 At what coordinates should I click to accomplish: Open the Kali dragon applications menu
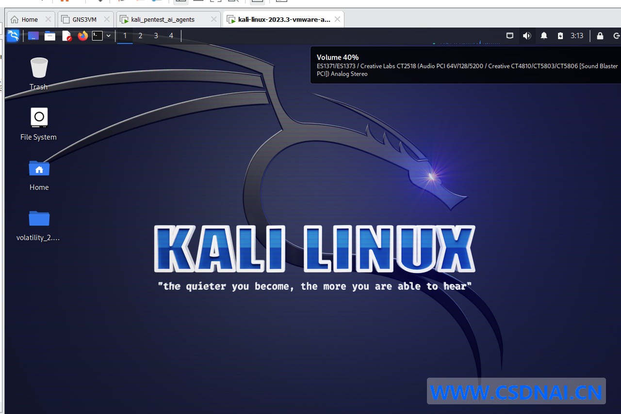click(13, 35)
